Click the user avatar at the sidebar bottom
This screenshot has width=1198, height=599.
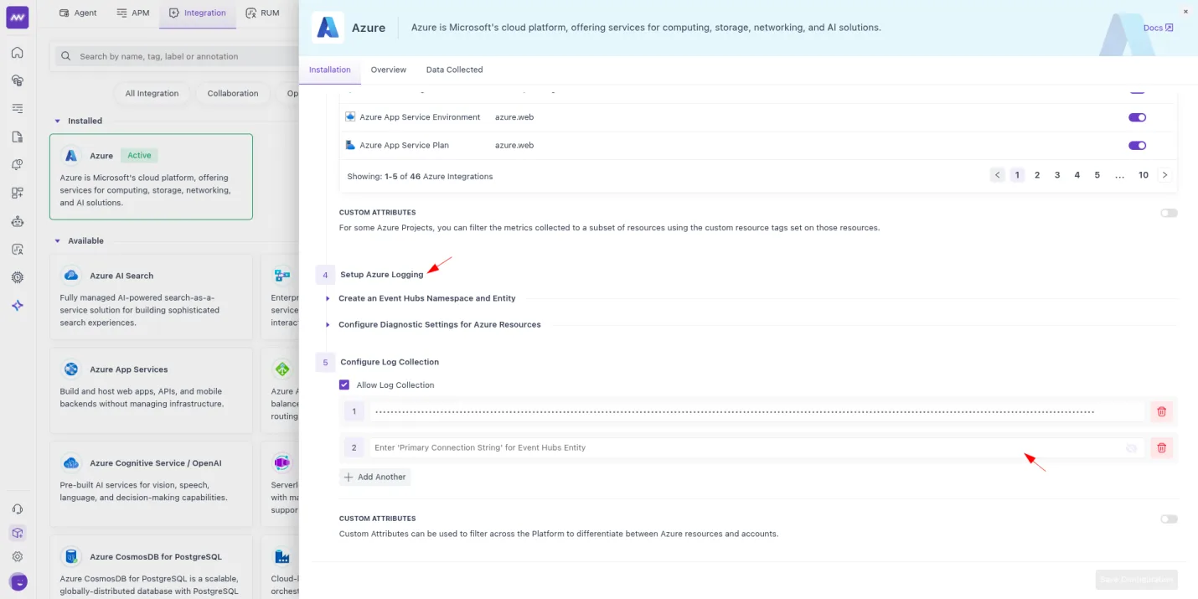click(18, 581)
